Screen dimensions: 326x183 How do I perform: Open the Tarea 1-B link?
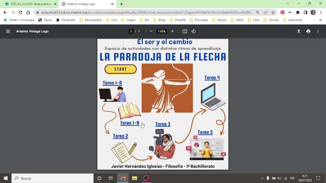[130, 123]
